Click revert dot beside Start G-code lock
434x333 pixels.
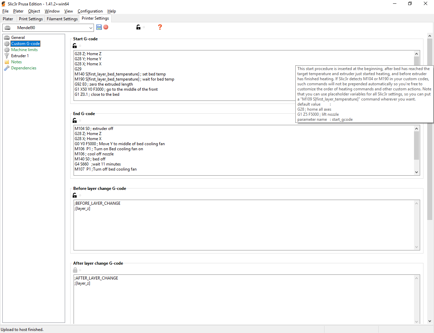(x=80, y=46)
